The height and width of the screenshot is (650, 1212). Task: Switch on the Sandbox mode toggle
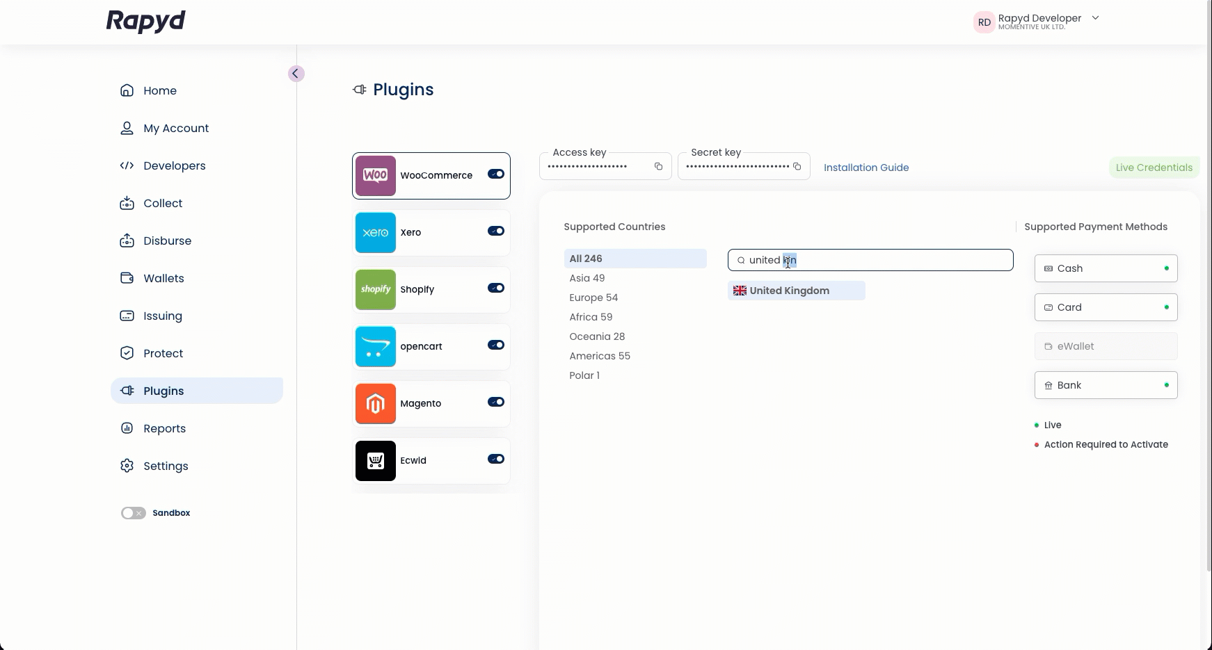(134, 513)
